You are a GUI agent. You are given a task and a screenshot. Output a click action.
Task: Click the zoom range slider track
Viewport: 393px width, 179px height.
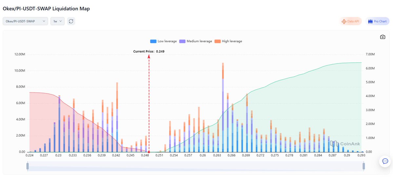point(195,166)
